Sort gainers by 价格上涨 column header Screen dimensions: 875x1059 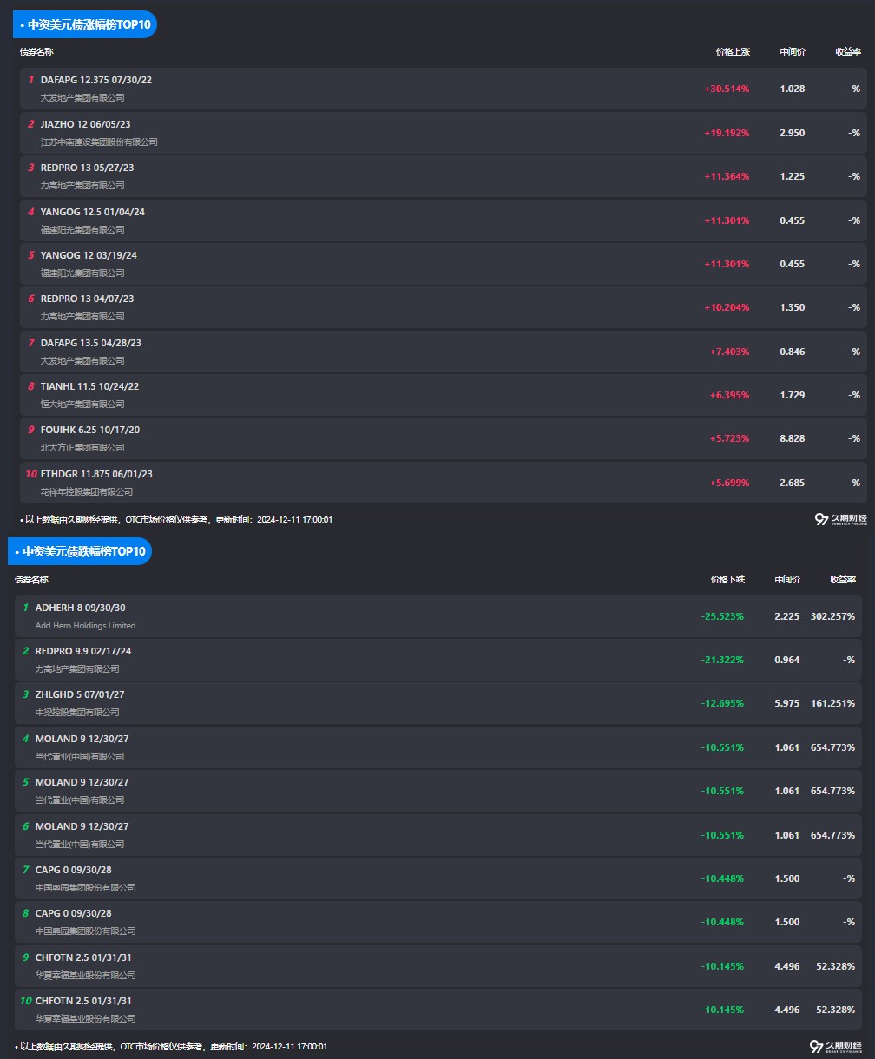[733, 52]
